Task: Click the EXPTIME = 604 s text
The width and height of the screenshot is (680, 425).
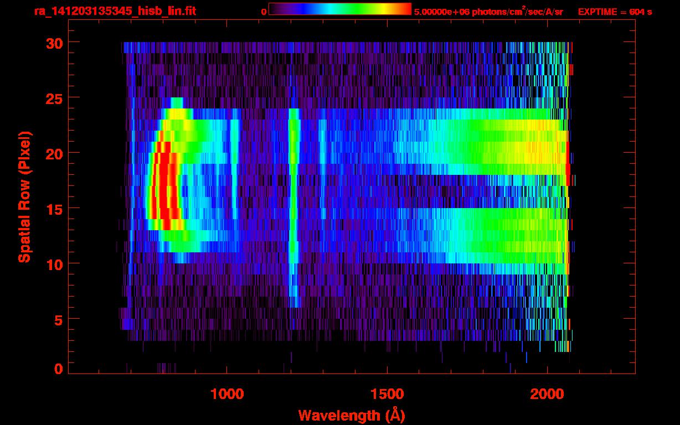Action: click(615, 12)
